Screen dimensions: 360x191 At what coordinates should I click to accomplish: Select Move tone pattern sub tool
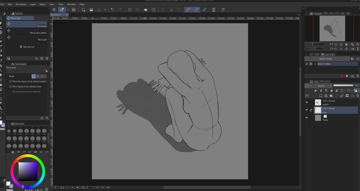point(27,31)
